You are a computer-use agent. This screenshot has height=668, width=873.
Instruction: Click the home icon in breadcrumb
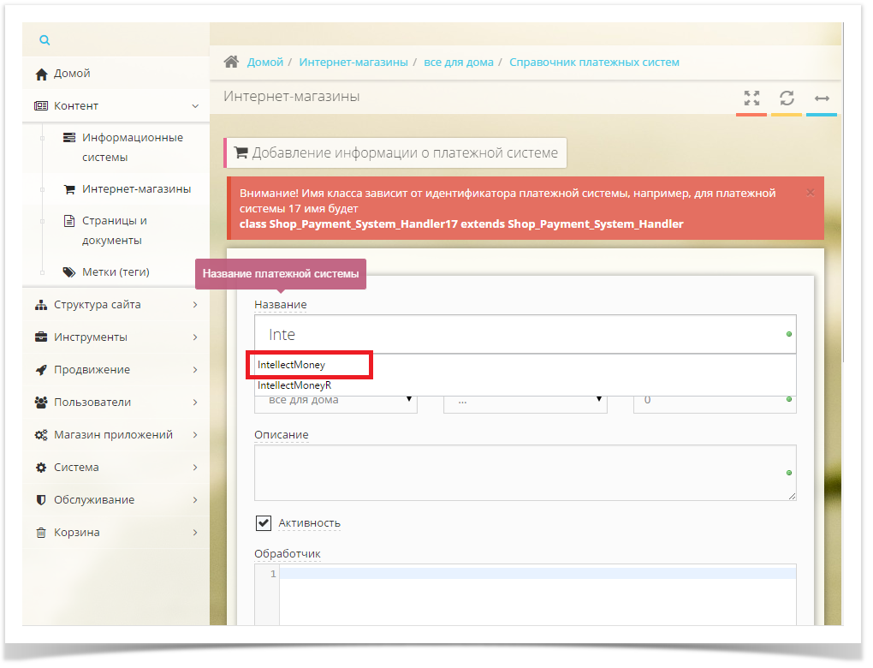pos(230,63)
